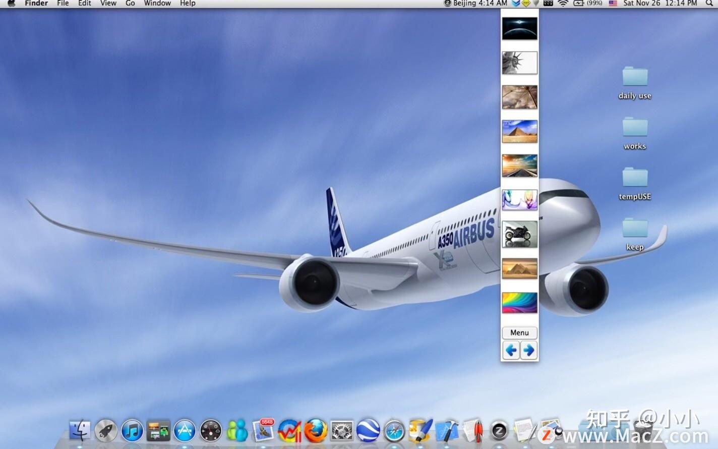Screen dimensions: 718x449
Task: Open the Apple menu
Action: pos(11,3)
